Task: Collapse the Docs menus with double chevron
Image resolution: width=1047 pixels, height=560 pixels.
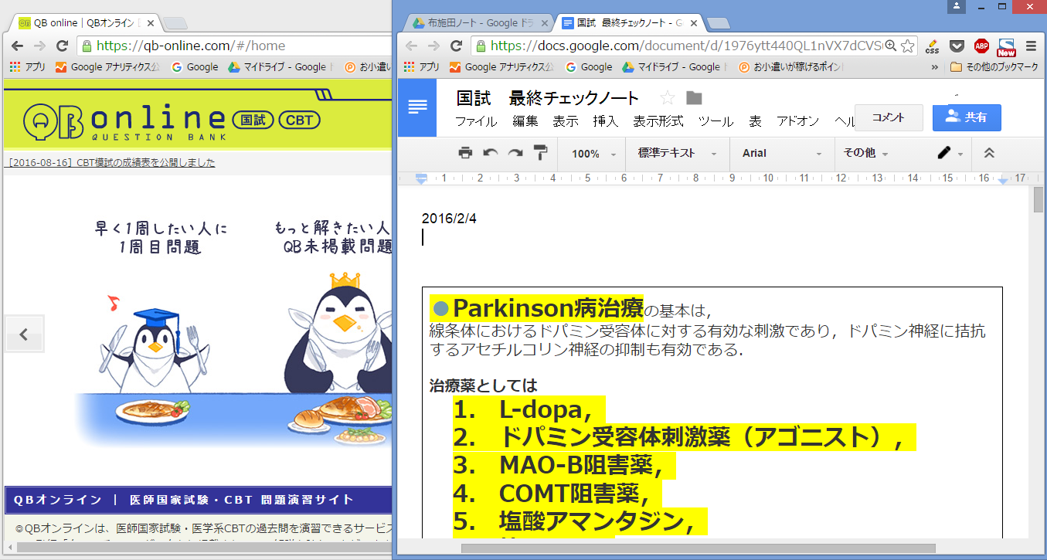Action: pos(989,153)
